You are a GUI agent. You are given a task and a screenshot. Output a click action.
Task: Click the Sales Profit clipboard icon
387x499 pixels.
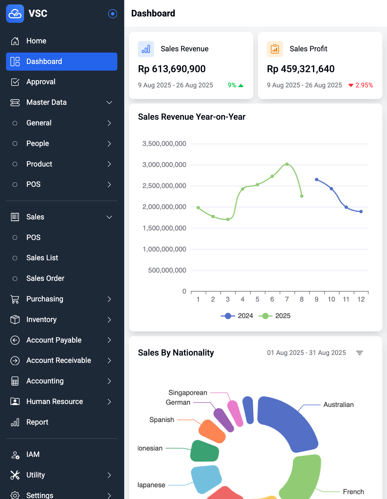pos(275,49)
